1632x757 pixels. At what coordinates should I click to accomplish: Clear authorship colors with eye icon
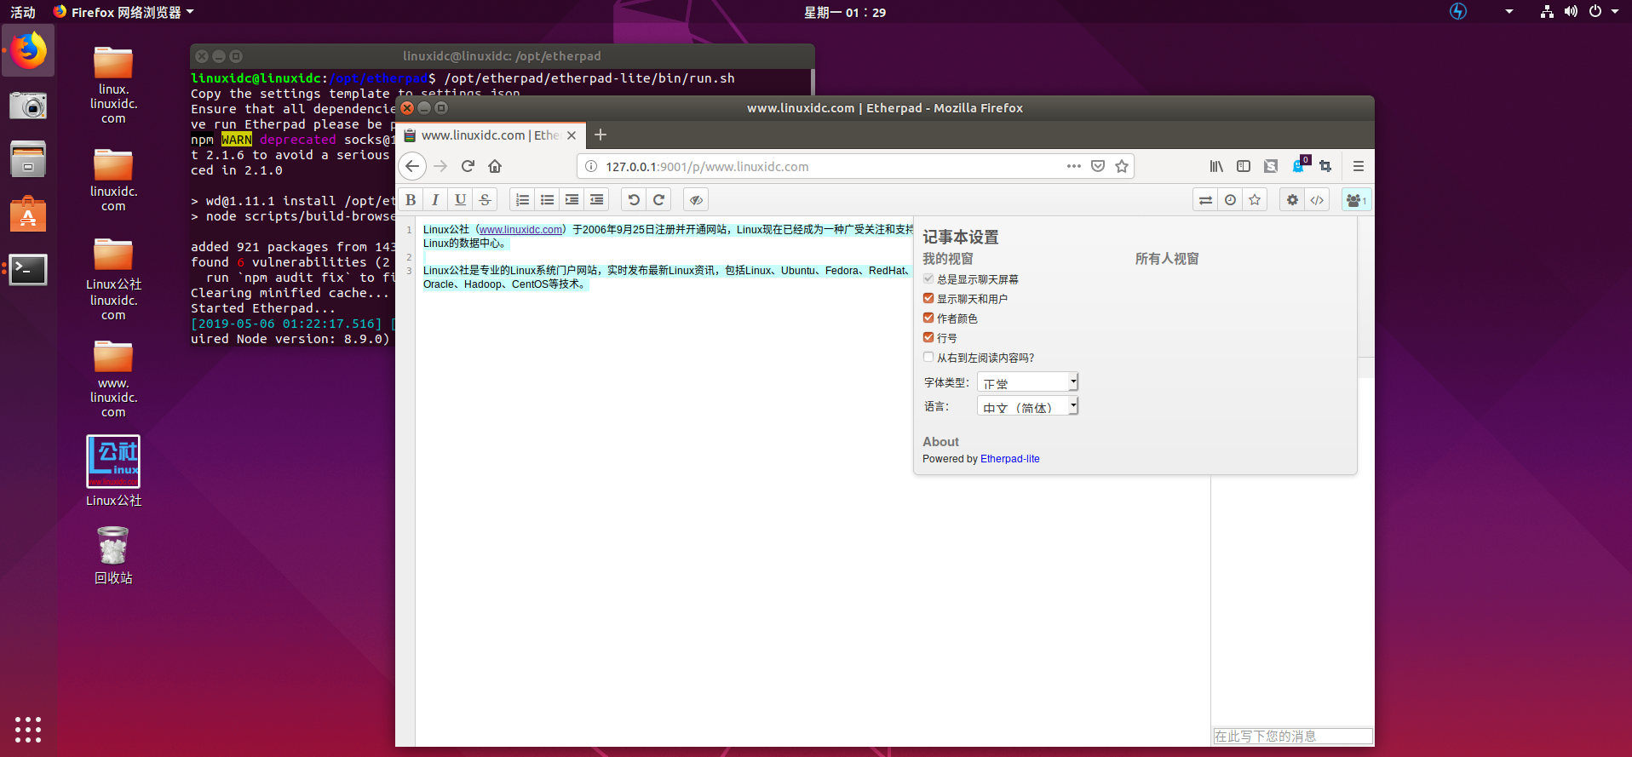(696, 200)
